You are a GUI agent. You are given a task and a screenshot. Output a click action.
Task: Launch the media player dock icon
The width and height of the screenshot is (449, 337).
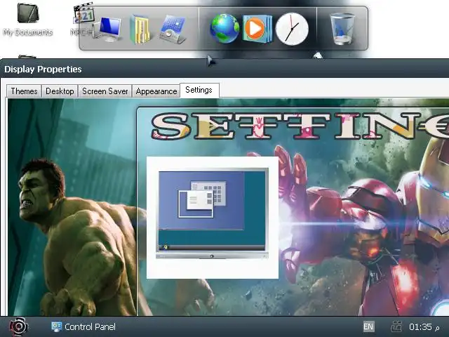pyautogui.click(x=257, y=29)
